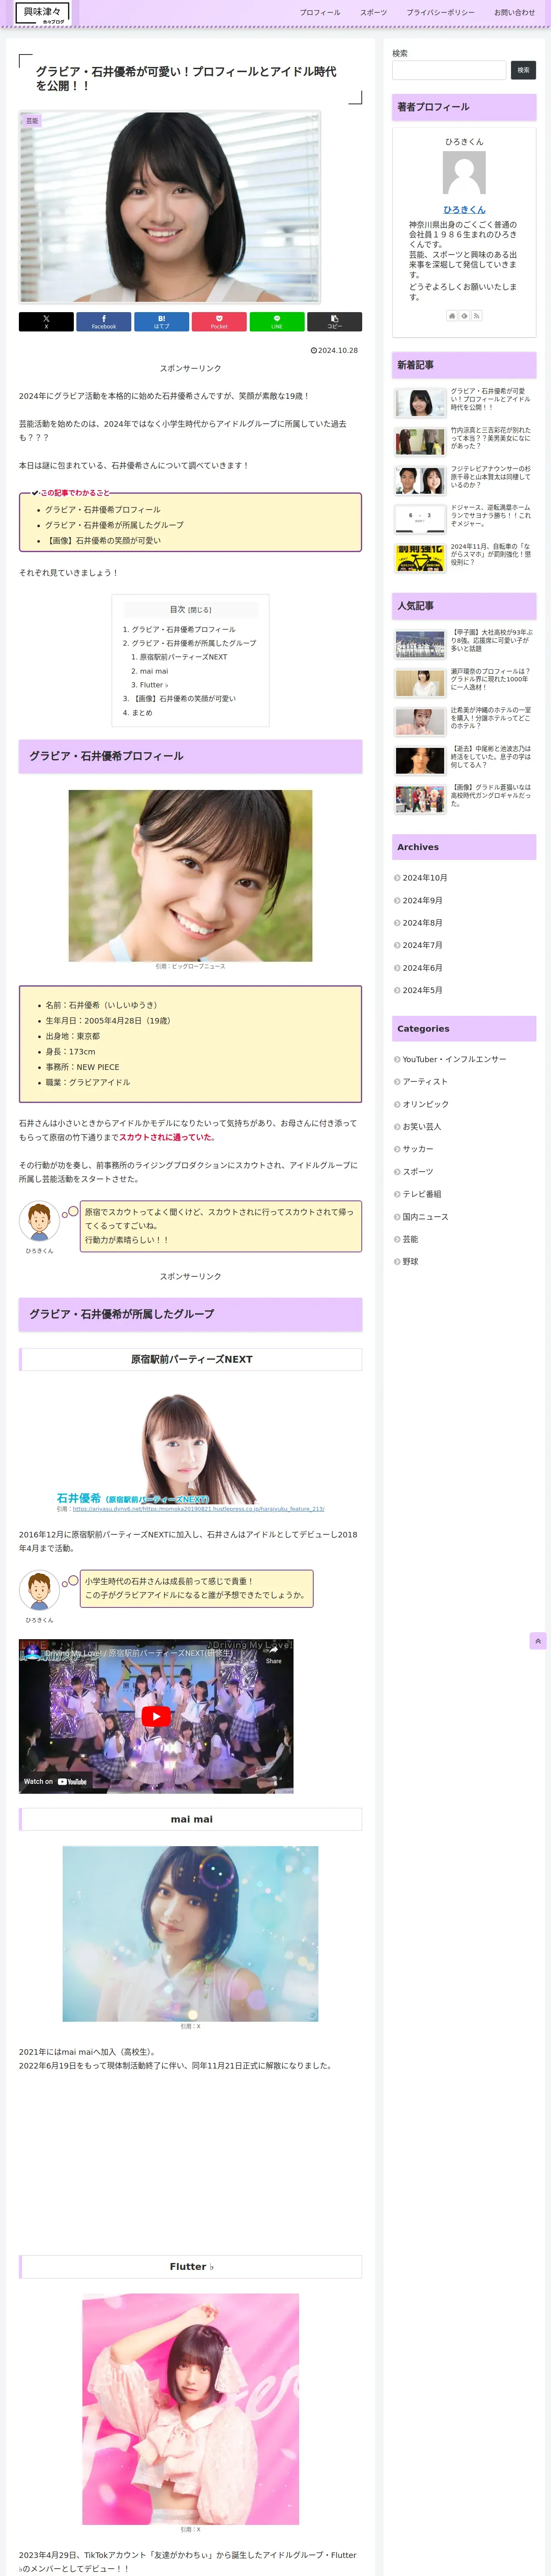This screenshot has width=551, height=2576.
Task: Open プロフィール in header menu
Action: coord(320,13)
